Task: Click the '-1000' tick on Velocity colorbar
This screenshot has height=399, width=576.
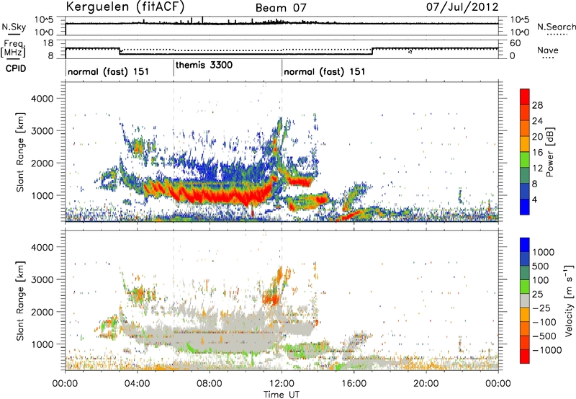Action: coord(547,350)
